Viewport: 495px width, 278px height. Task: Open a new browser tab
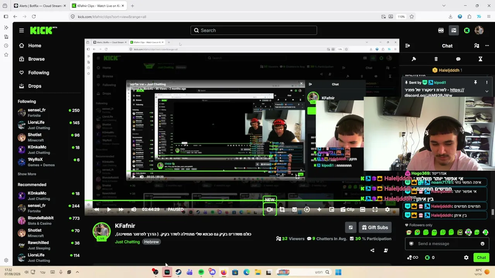click(132, 6)
